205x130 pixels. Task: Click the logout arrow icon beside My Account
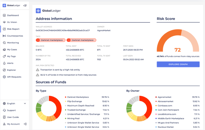click(x=25, y=124)
